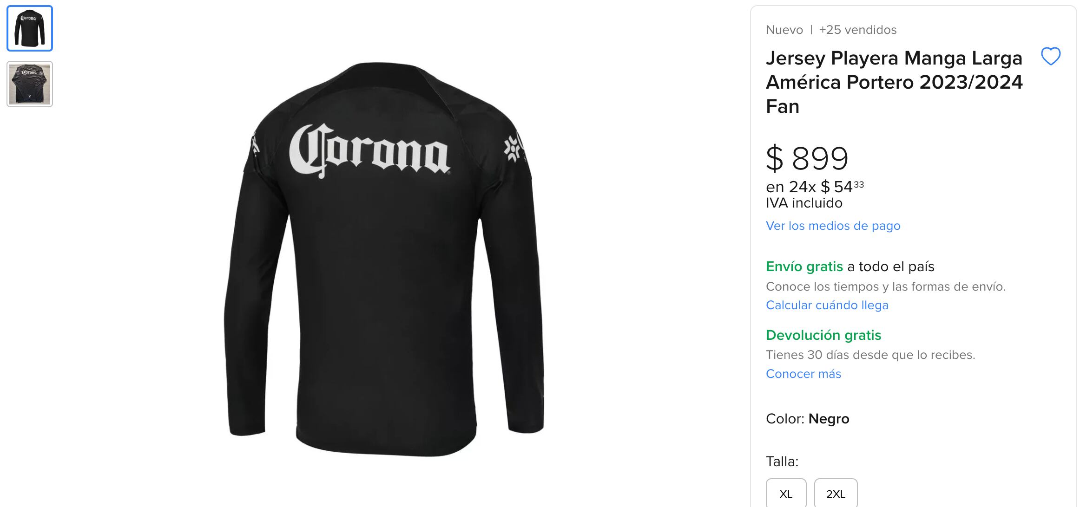
Task: Open 'Ver los medios de pago'
Action: (833, 226)
